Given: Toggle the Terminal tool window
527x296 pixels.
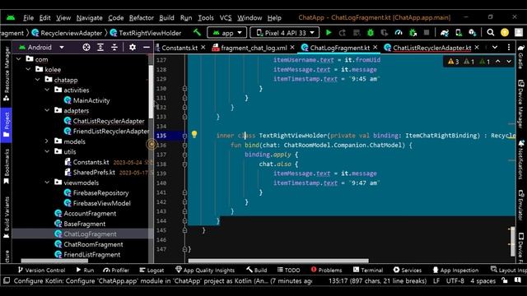Looking at the screenshot, I should pos(368,270).
